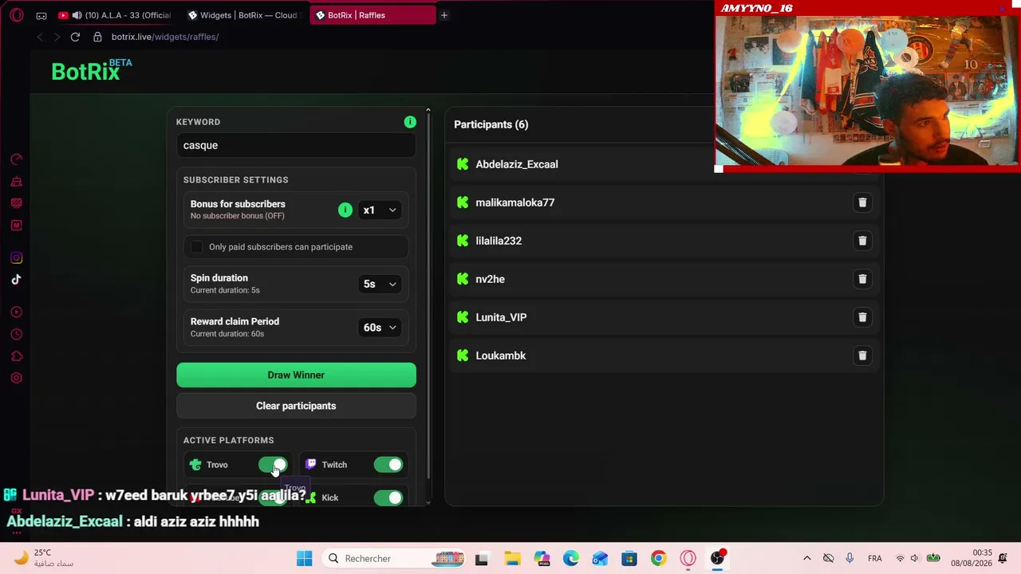
Task: Open the Settings gear in the Opera sidebar
Action: point(17,378)
